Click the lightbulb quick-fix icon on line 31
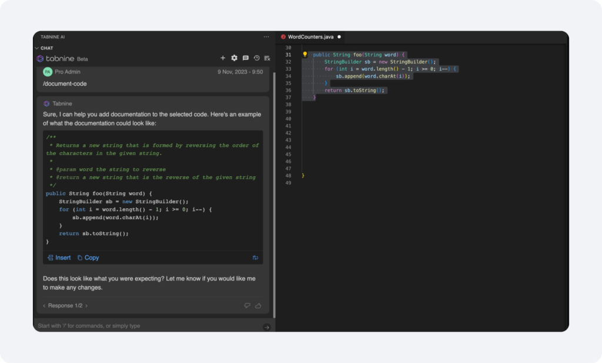602x363 pixels. pyautogui.click(x=305, y=55)
